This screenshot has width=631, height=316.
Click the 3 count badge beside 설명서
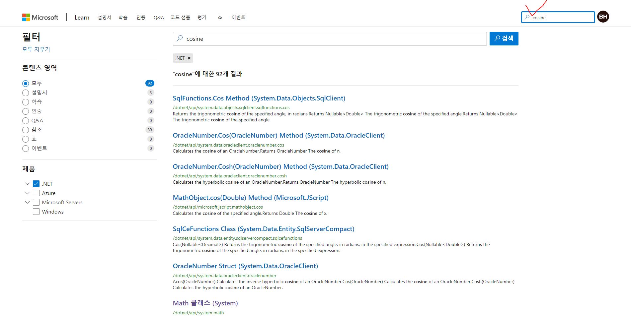pyautogui.click(x=151, y=93)
